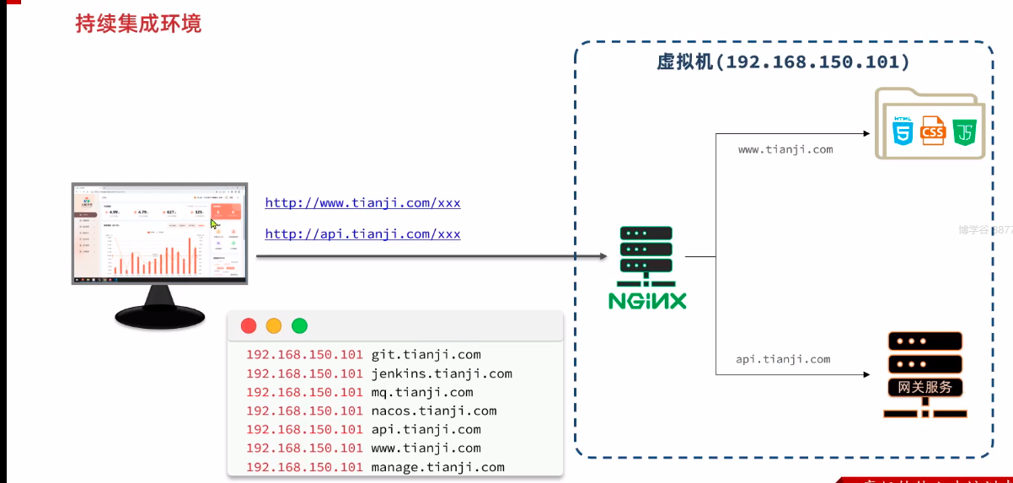Select the git.tianji.com hosts entry

(x=363, y=355)
